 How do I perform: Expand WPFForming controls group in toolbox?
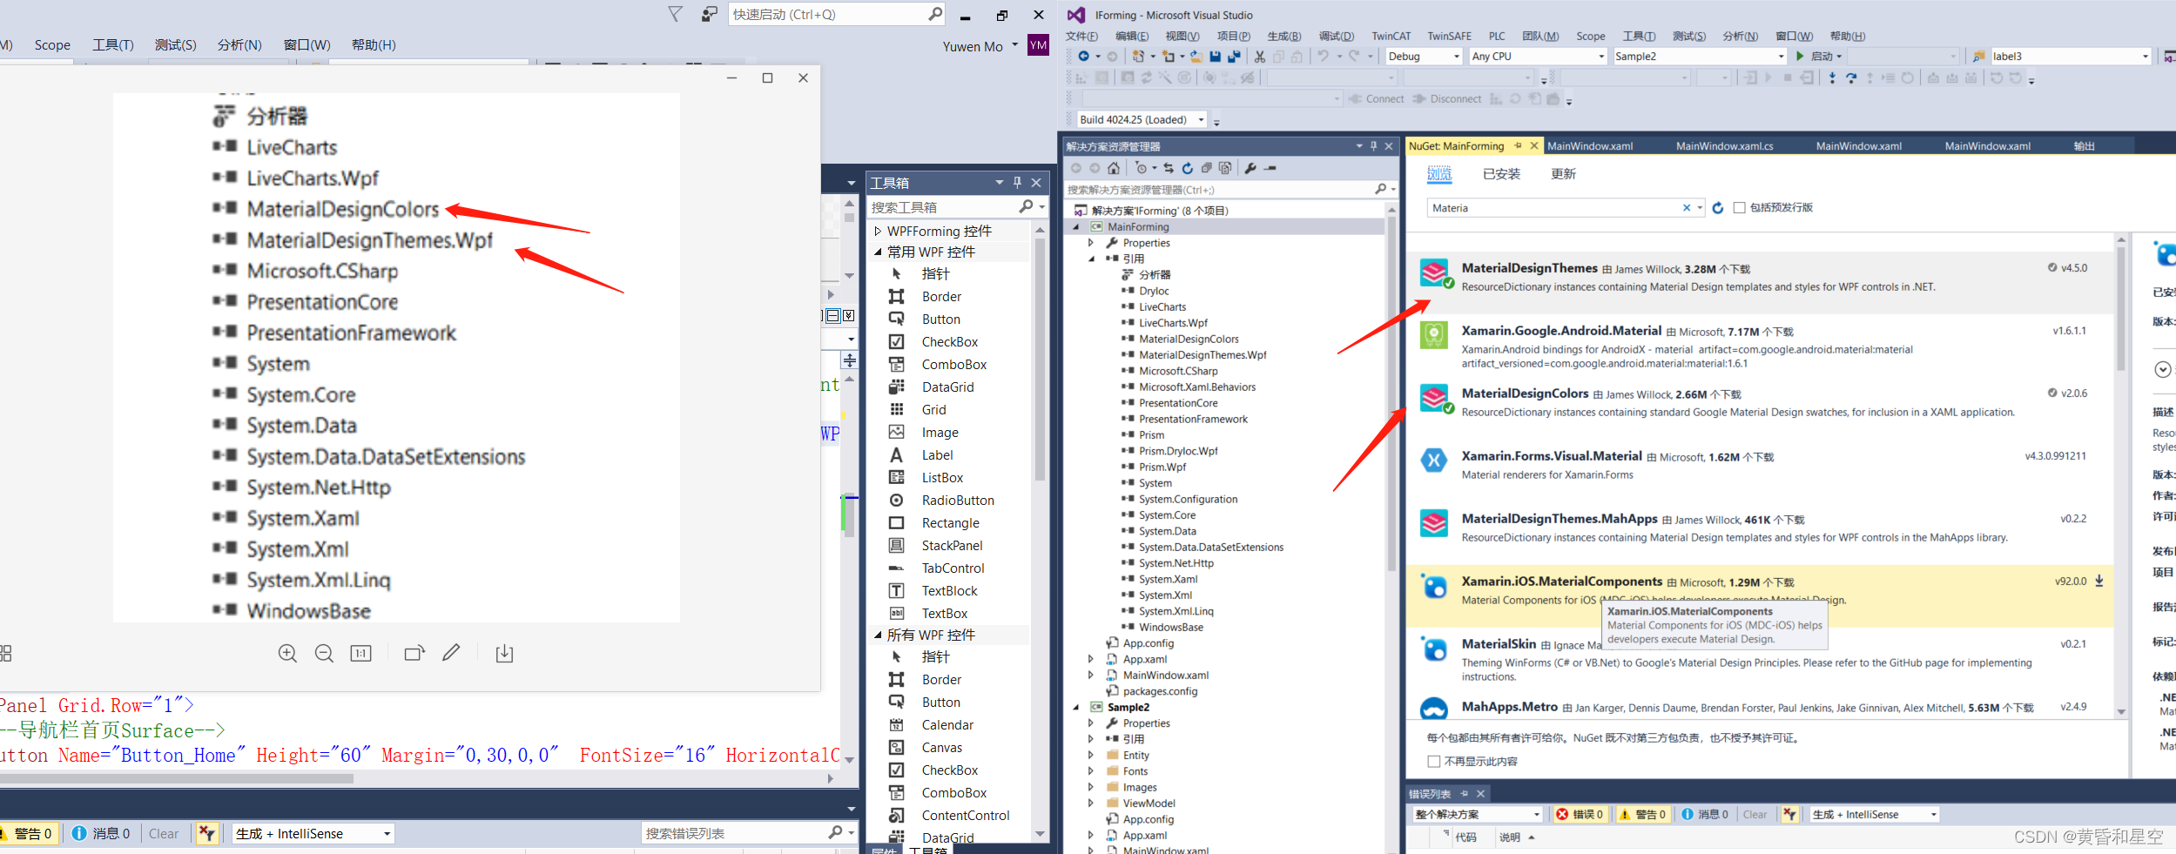pyautogui.click(x=878, y=232)
